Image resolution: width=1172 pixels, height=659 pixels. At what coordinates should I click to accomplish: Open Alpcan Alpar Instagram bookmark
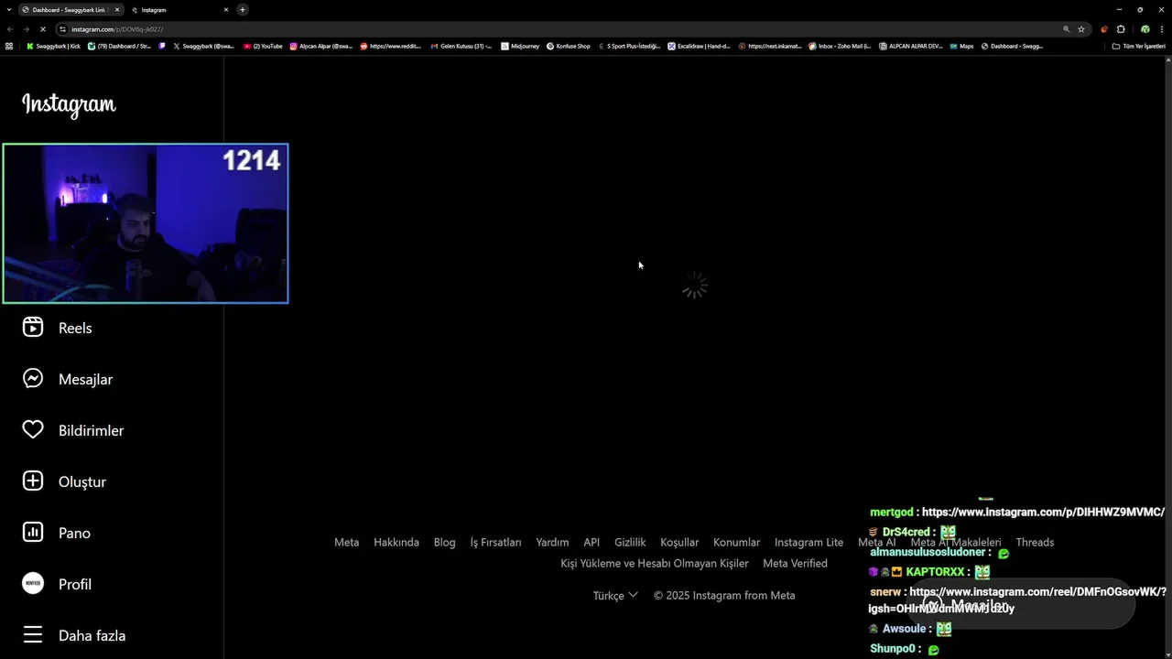pyautogui.click(x=320, y=46)
